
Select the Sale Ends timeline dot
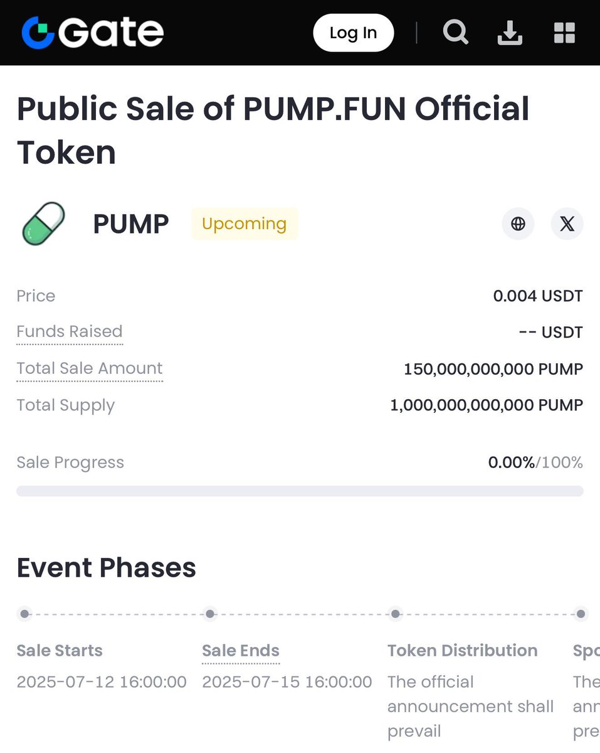(210, 614)
